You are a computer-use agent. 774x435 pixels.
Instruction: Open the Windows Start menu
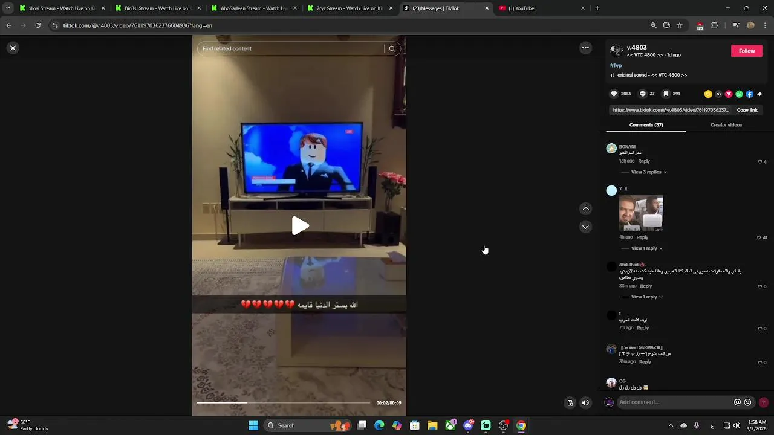point(253,425)
